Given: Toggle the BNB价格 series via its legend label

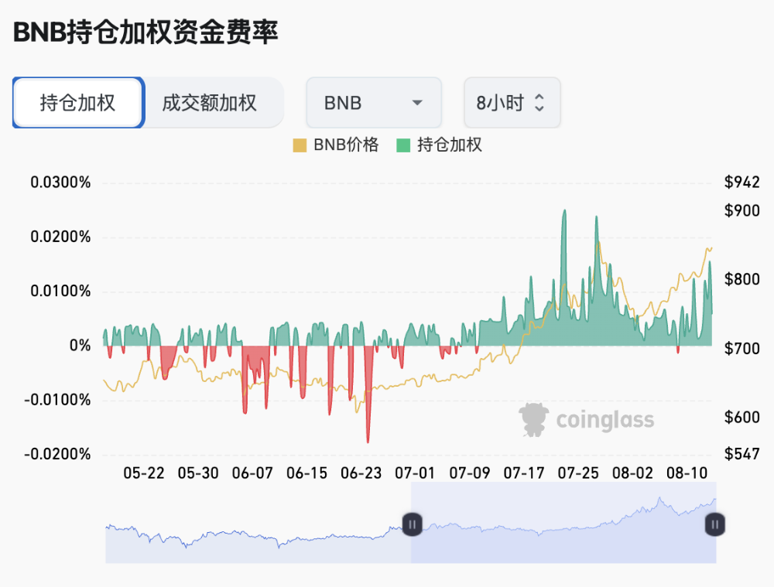Looking at the screenshot, I should pos(345,145).
